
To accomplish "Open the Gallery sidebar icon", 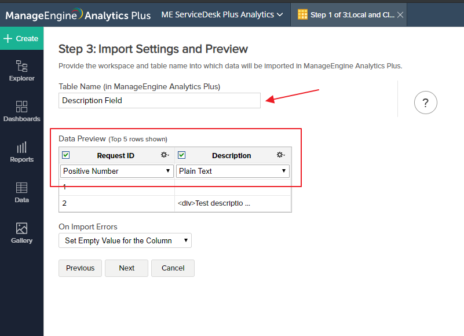I will pos(21,232).
